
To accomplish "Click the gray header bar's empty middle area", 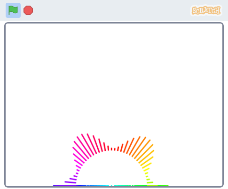I will 110,10.
